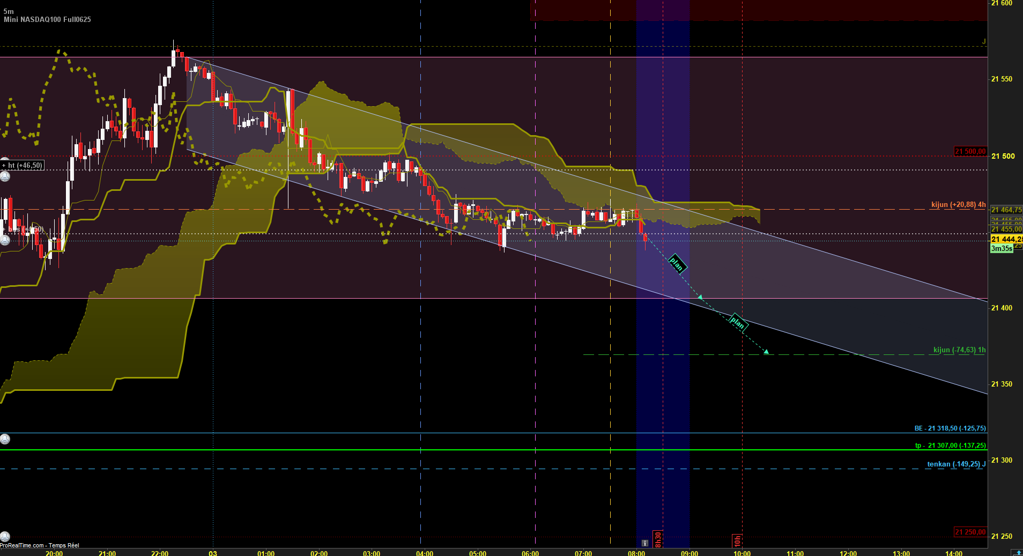Open the ProRealTime.com link

pyautogui.click(x=22, y=545)
